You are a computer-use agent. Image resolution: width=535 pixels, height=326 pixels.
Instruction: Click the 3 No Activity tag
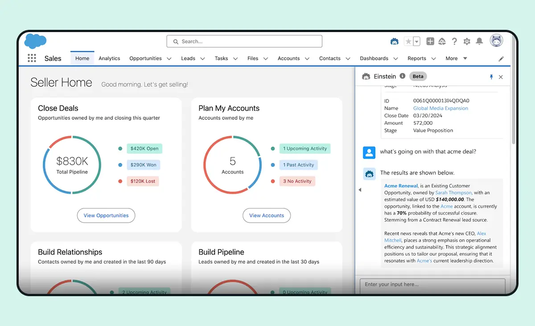point(297,181)
